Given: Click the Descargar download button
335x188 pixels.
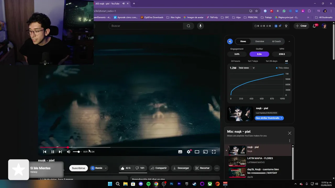Looking at the screenshot, I should (x=181, y=168).
